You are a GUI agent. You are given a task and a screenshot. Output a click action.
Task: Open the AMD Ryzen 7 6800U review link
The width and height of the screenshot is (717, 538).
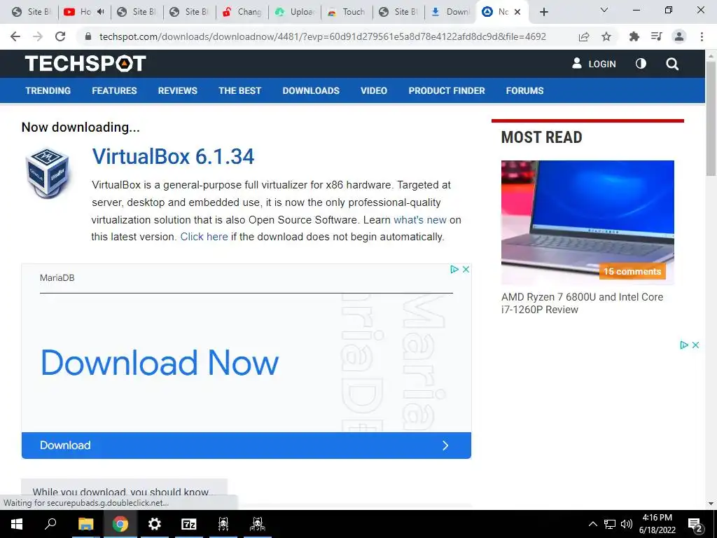click(x=582, y=303)
